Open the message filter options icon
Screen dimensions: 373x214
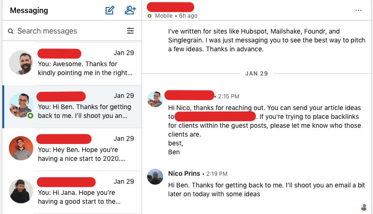[x=130, y=31]
